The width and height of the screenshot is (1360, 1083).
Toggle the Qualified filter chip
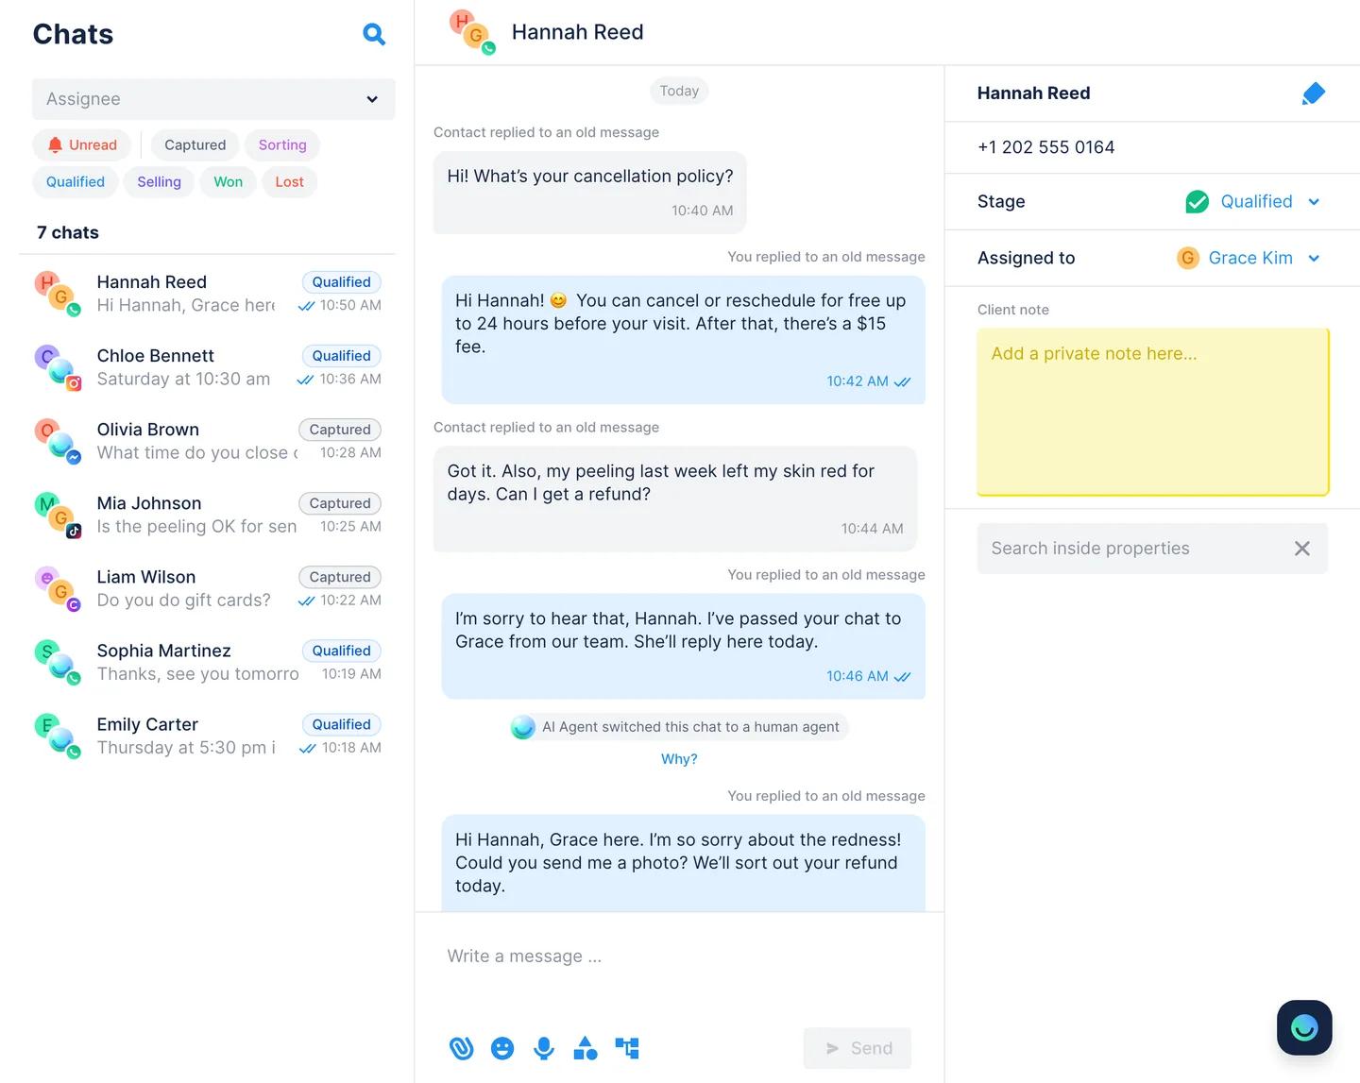(x=76, y=181)
